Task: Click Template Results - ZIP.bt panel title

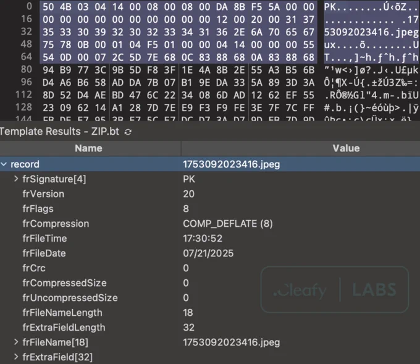Action: 59,132
